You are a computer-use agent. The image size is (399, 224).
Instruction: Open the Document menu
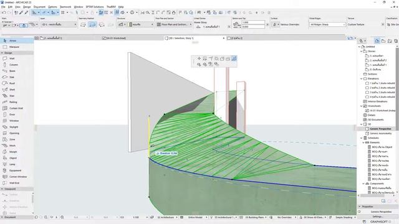[39, 7]
